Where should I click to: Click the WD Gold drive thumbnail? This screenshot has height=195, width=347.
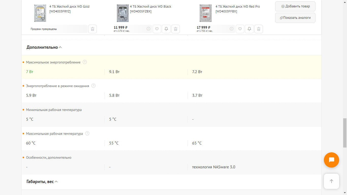40,13
